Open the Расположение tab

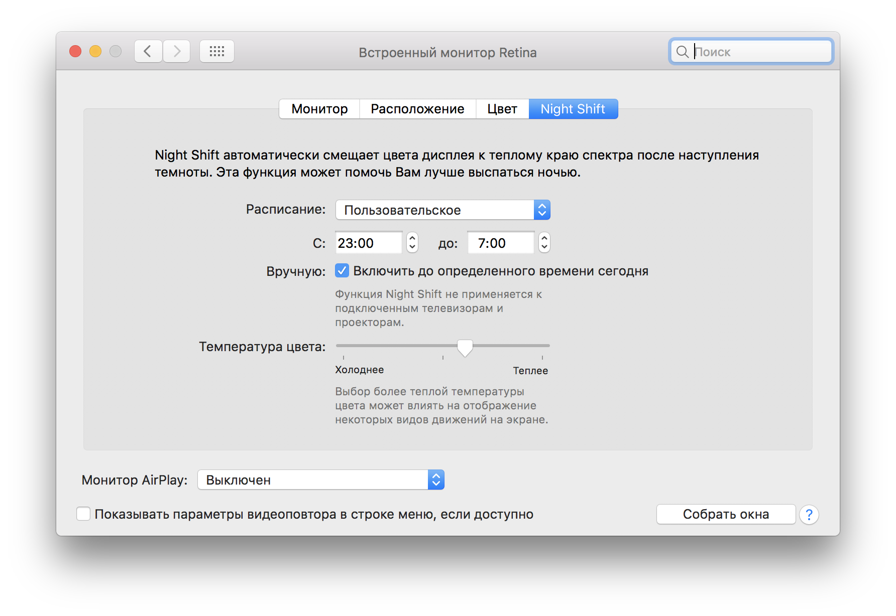tap(417, 109)
